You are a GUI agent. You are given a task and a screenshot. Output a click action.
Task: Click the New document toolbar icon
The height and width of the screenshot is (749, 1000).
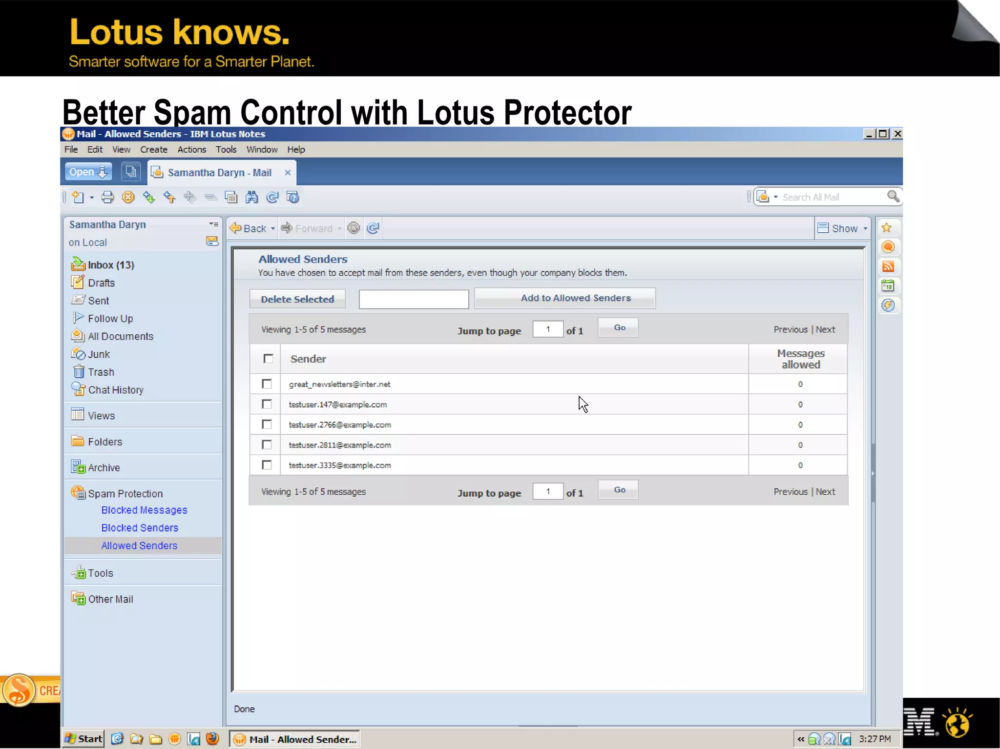pyautogui.click(x=78, y=197)
